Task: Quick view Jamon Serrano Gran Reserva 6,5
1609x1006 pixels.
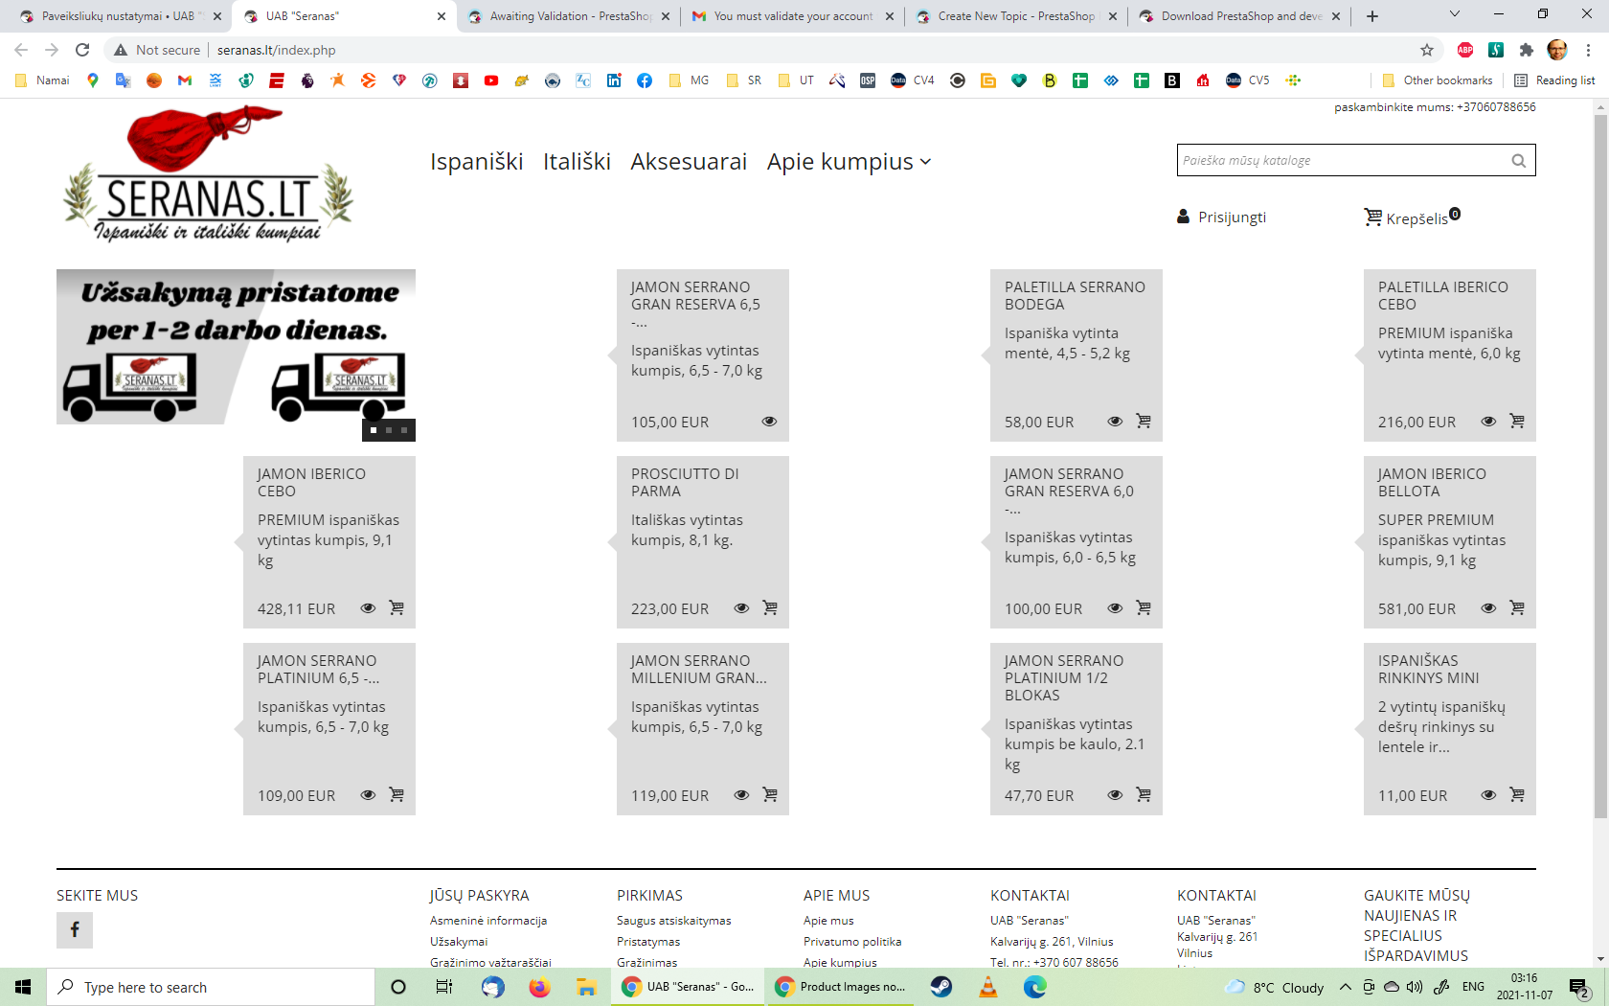Action: point(769,421)
